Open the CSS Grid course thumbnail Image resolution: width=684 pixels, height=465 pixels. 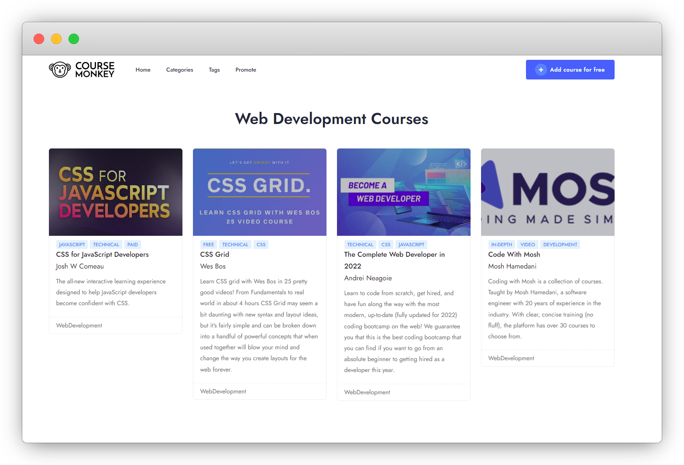(260, 192)
